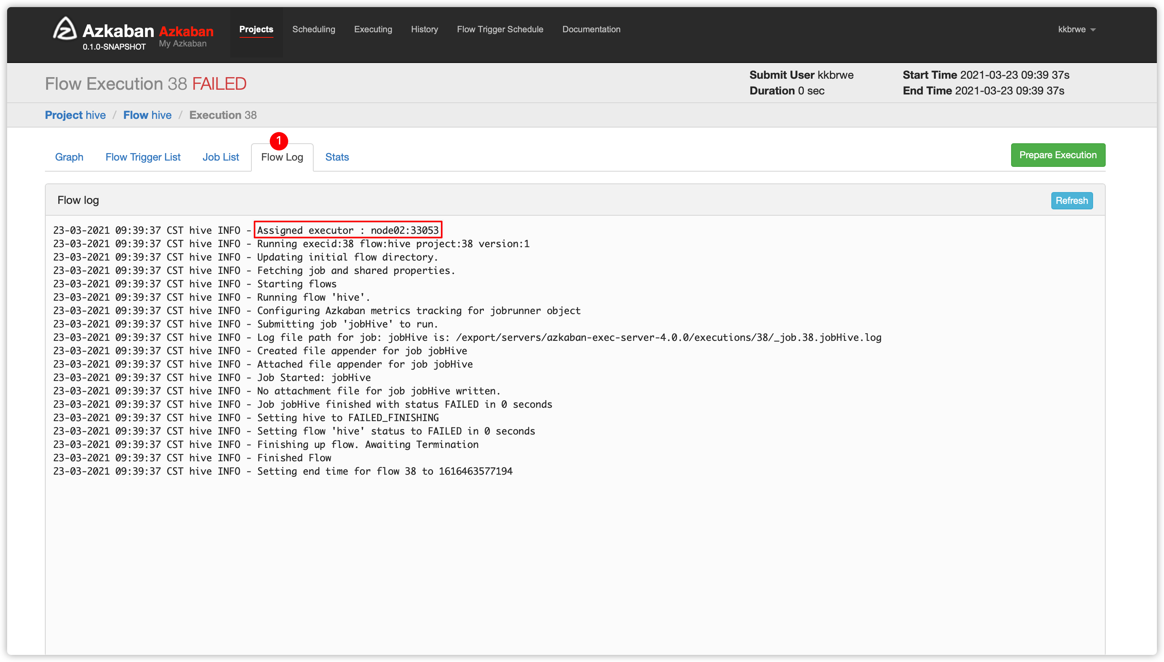Switch to the Stats tab

point(337,157)
